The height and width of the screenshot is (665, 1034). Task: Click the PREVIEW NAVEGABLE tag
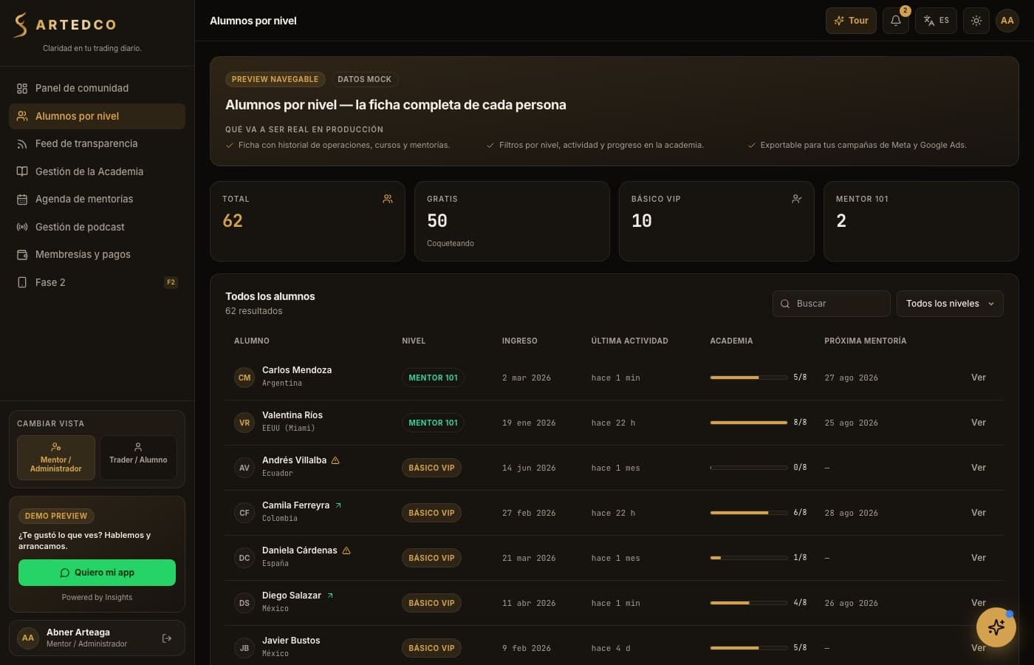[x=275, y=79]
